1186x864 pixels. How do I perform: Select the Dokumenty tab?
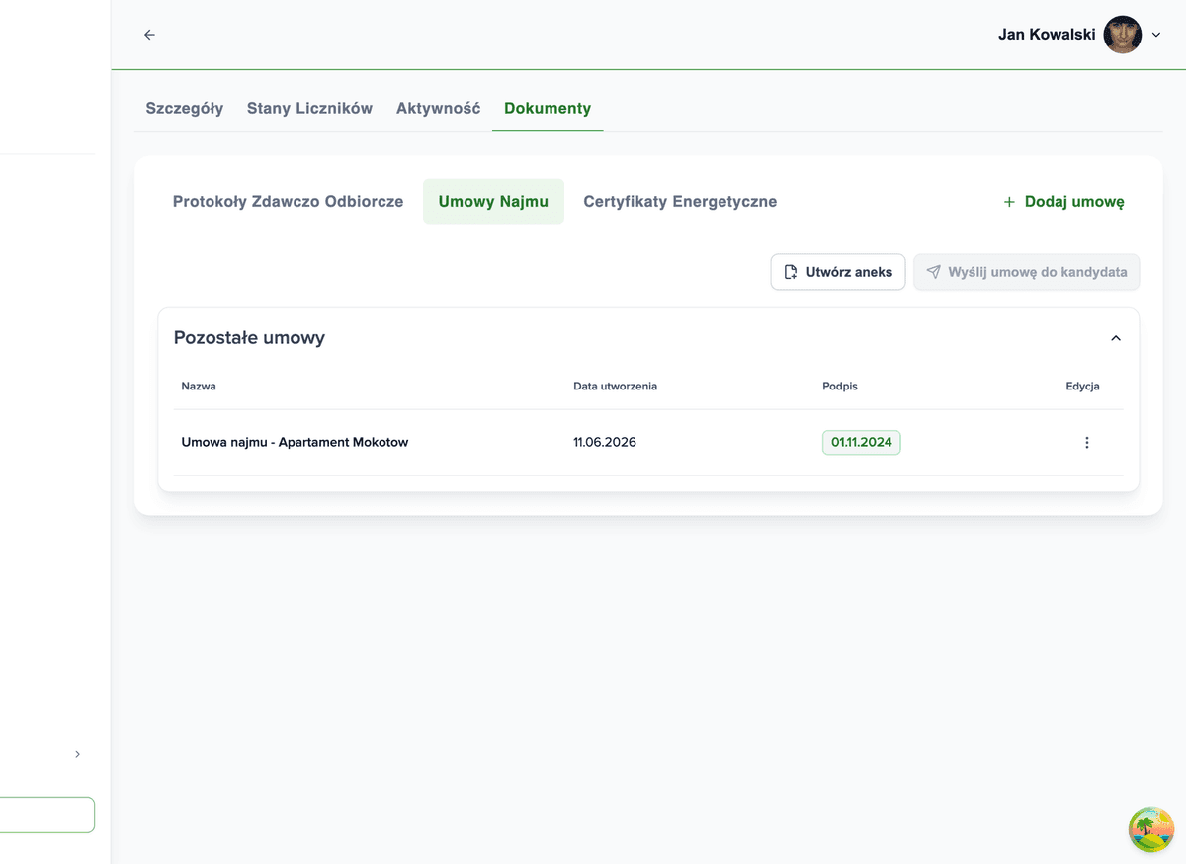pyautogui.click(x=548, y=109)
